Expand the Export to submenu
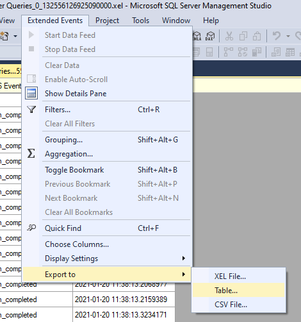 pyautogui.click(x=107, y=275)
